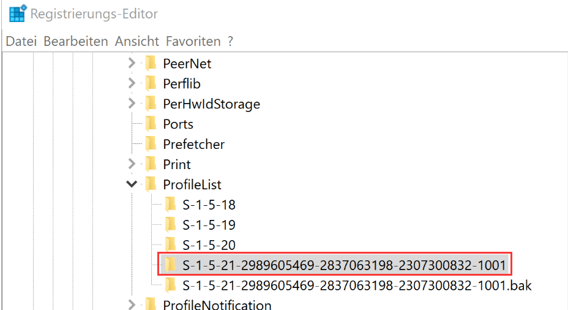
Task: Click the ProfileList folder icon
Action: [x=150, y=184]
